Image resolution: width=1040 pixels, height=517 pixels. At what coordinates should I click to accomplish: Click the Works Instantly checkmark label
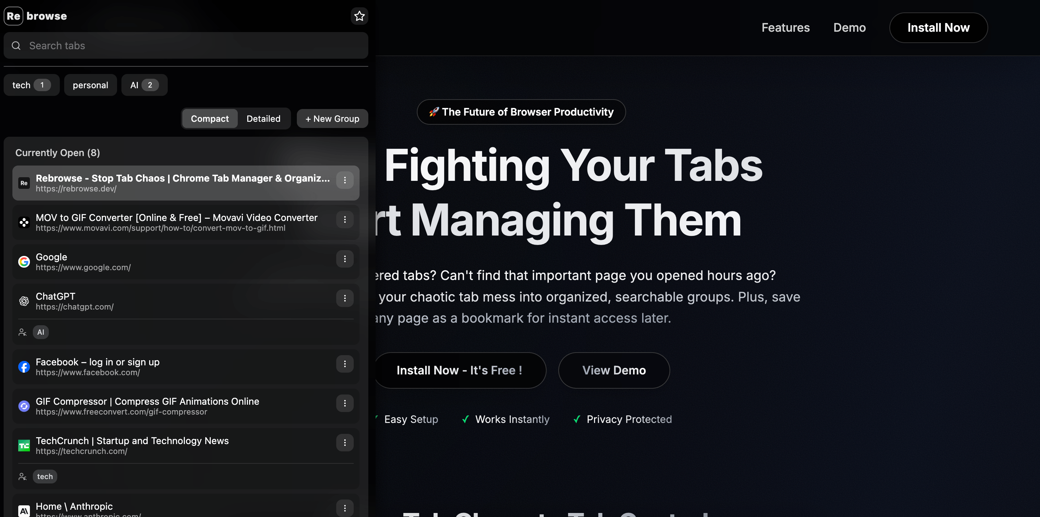click(506, 419)
